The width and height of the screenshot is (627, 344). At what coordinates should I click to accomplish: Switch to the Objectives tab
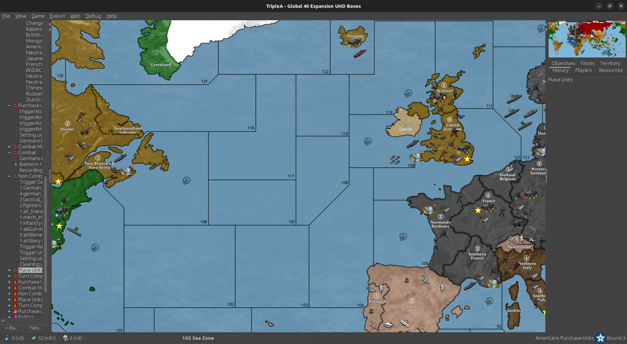[563, 63]
